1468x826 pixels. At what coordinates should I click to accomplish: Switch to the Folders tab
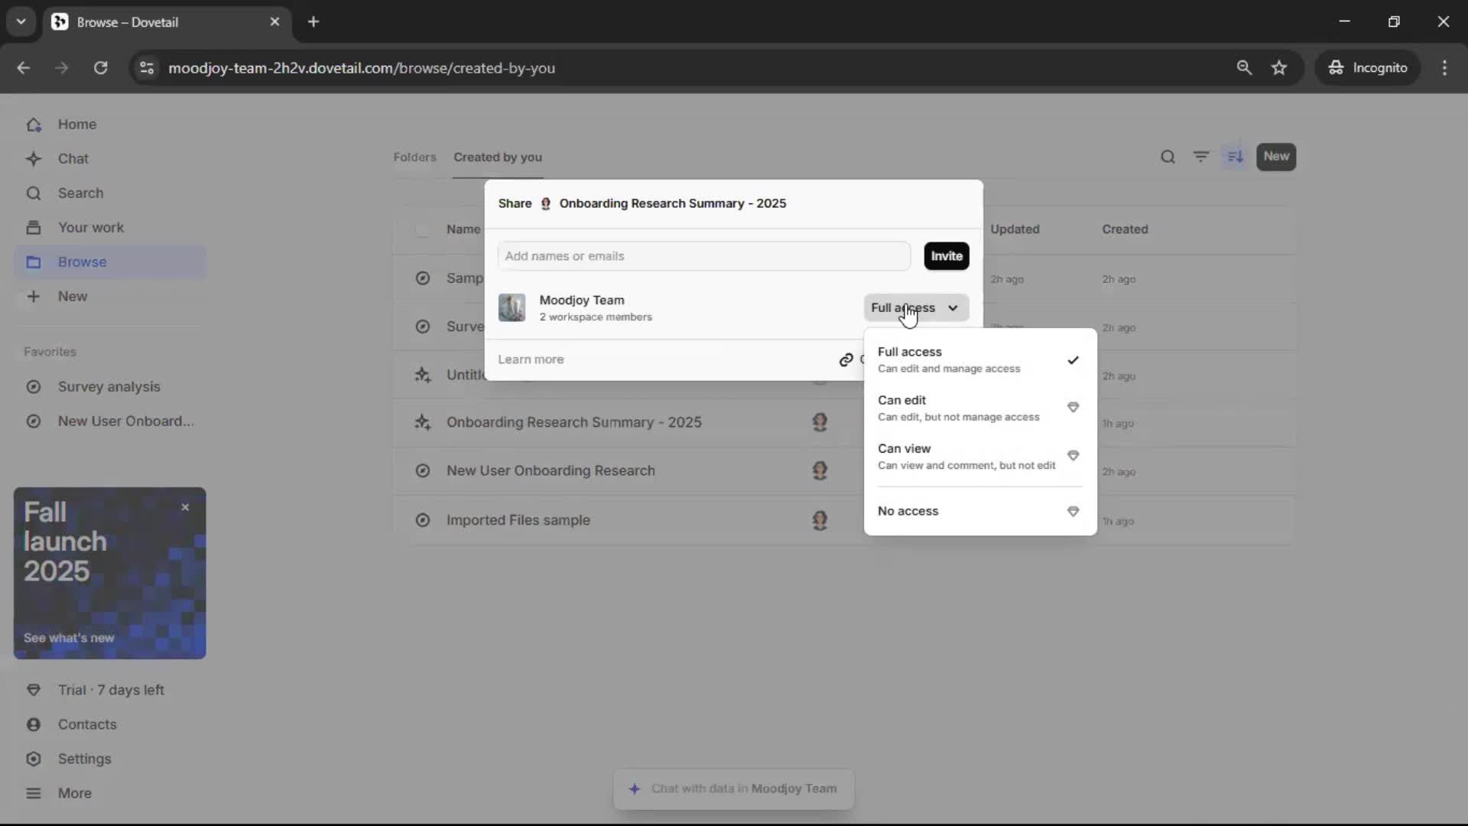(414, 157)
